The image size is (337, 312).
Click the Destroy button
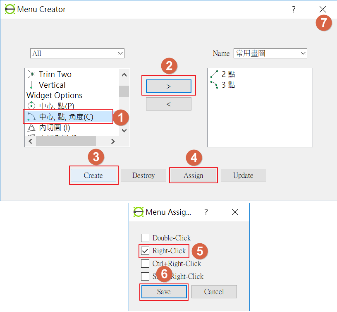143,175
